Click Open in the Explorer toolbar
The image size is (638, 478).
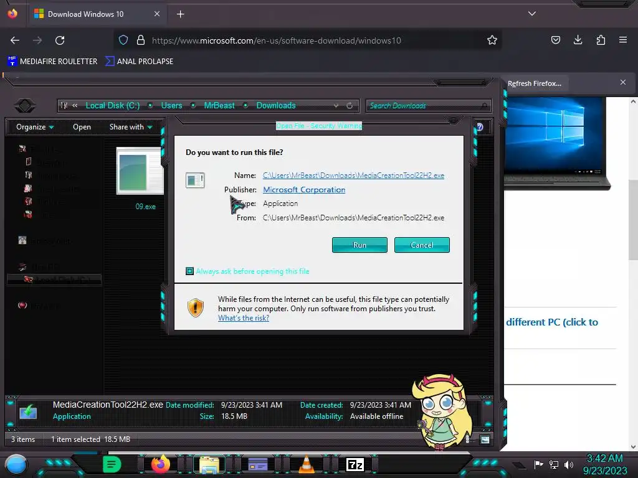click(82, 127)
